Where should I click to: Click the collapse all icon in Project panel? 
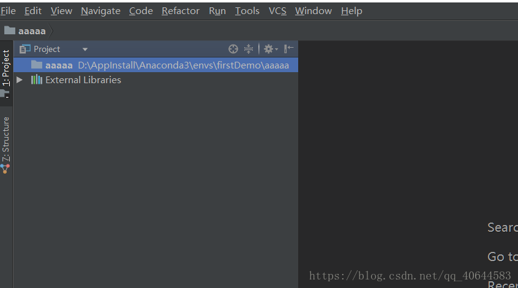(249, 49)
